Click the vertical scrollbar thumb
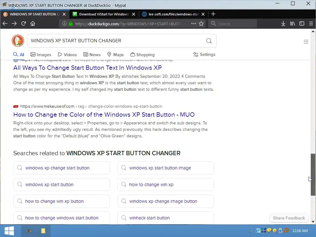 [313, 175]
